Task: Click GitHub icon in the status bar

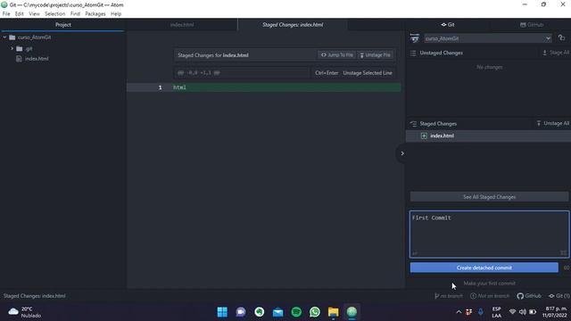Action: pos(529,296)
